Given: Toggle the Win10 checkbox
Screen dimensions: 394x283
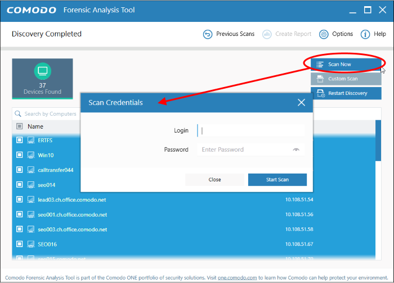Looking at the screenshot, I should coord(19,155).
